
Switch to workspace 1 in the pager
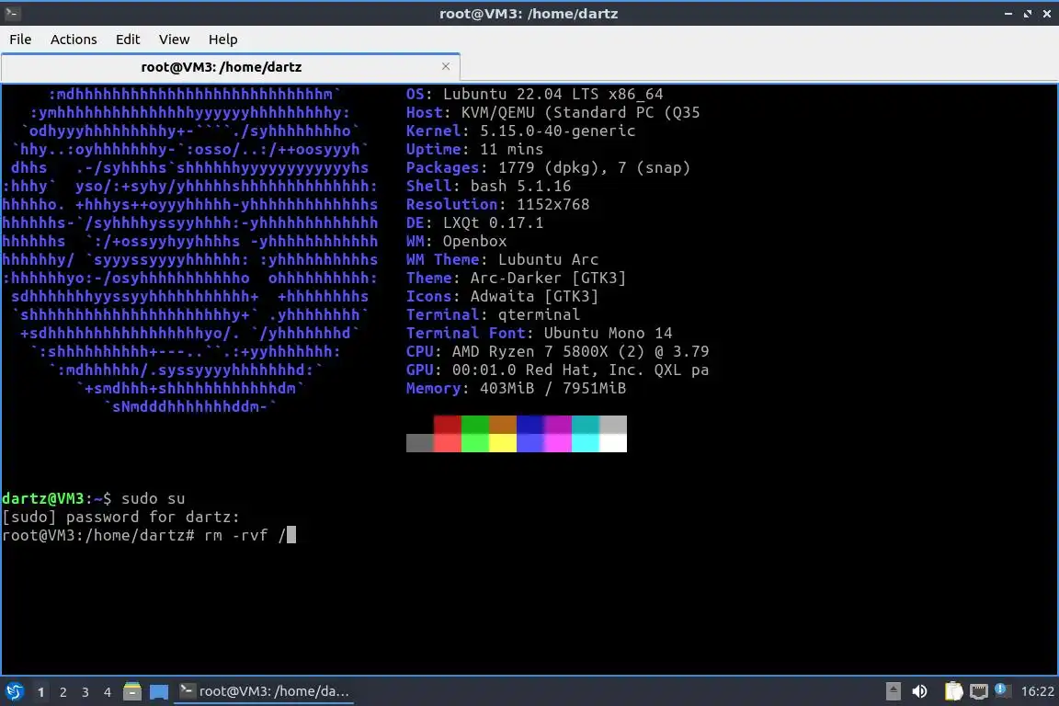(x=41, y=692)
